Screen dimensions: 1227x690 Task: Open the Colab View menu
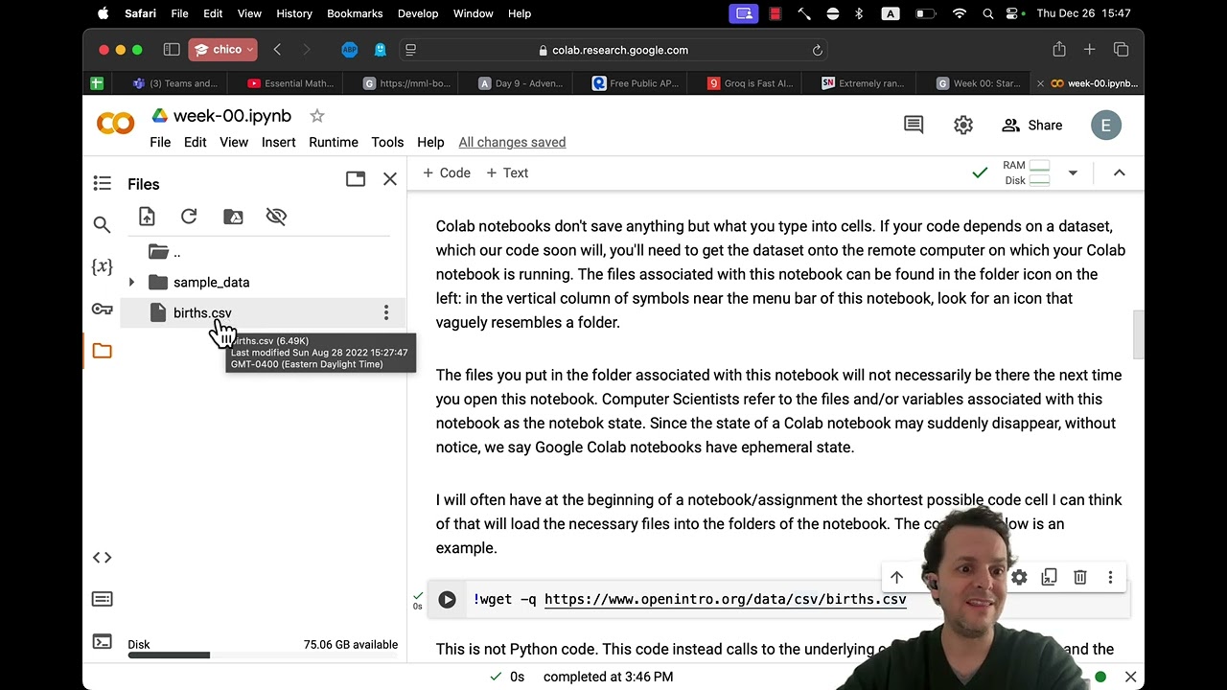[234, 142]
